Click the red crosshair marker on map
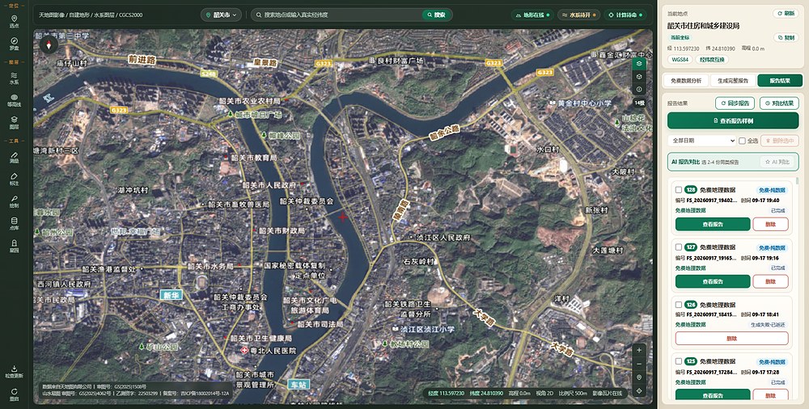The image size is (809, 409). 342,217
